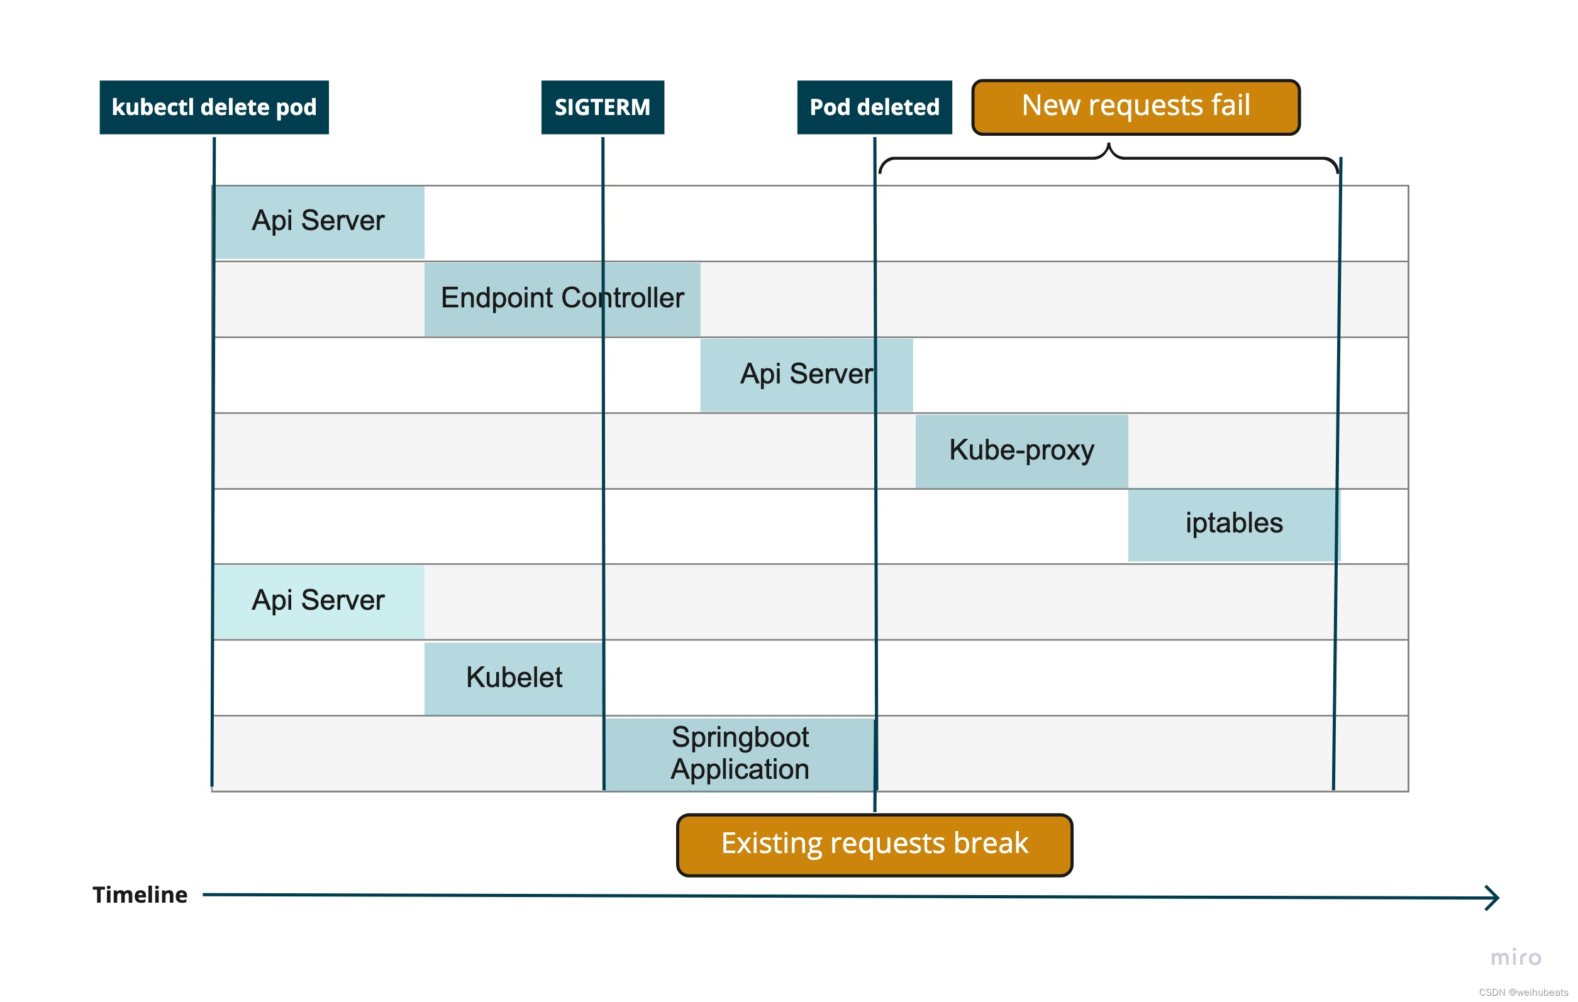
Task: Click the Kubelet block
Action: click(514, 678)
